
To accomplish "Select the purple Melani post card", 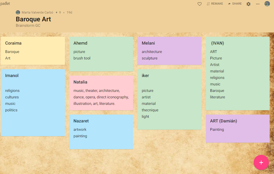I will coord(169,51).
